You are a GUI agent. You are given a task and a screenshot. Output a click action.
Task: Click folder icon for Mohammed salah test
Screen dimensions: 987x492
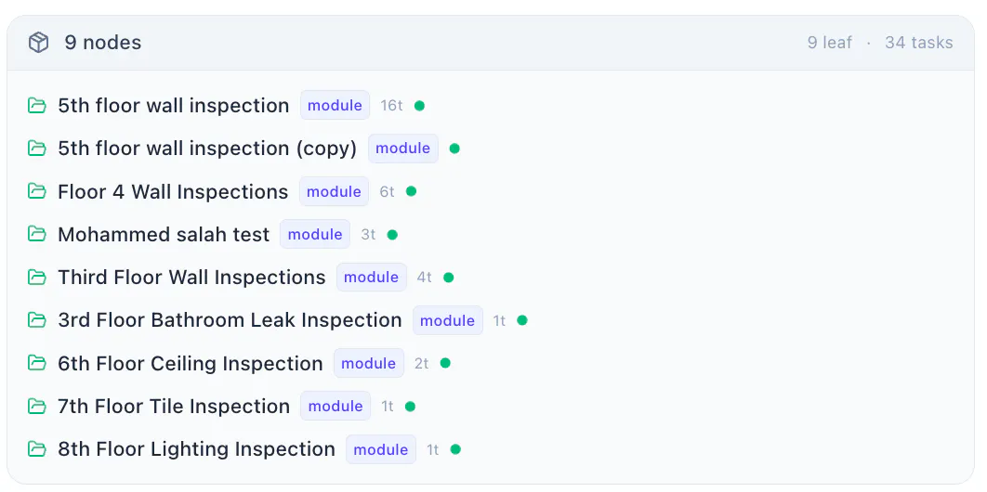pos(37,234)
